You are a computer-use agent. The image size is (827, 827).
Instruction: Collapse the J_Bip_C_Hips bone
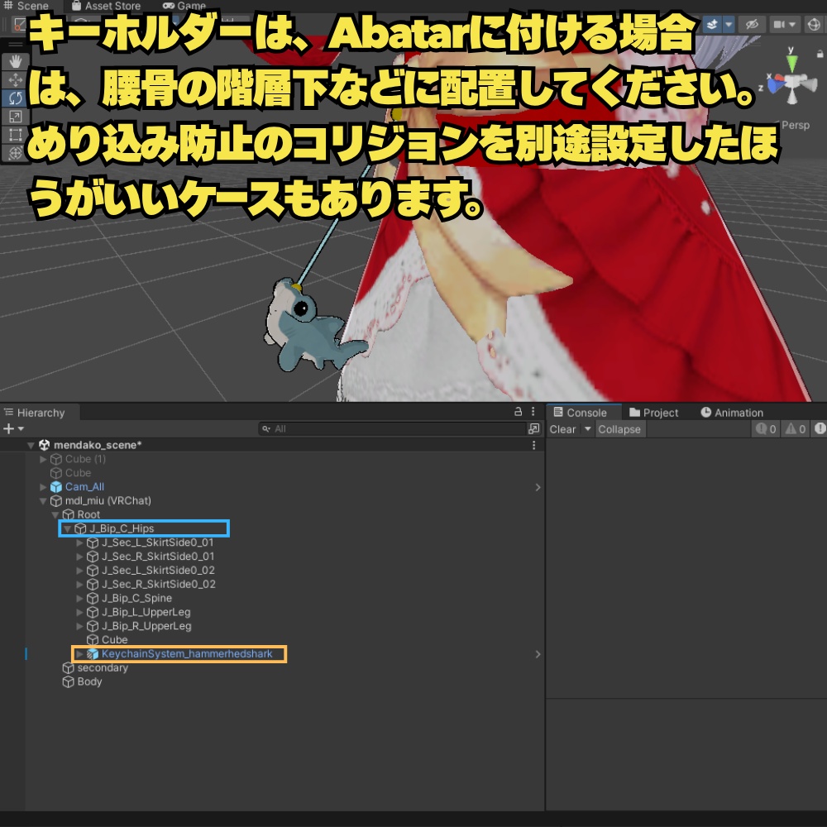(x=68, y=528)
